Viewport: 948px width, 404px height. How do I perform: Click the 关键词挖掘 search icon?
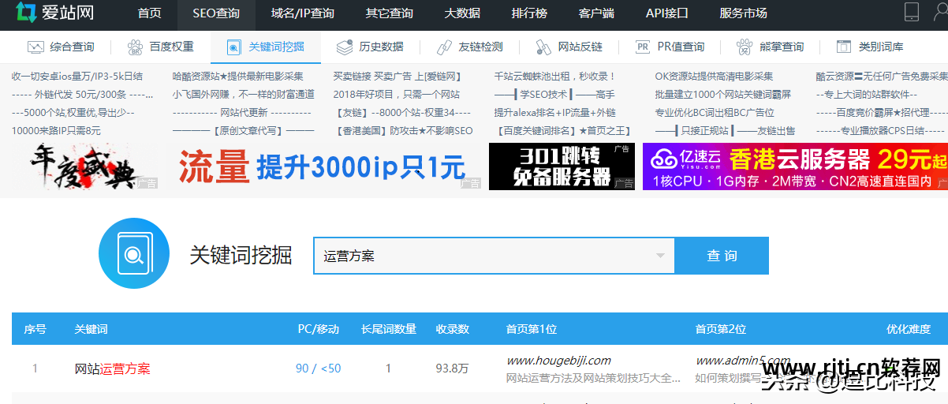[x=233, y=47]
